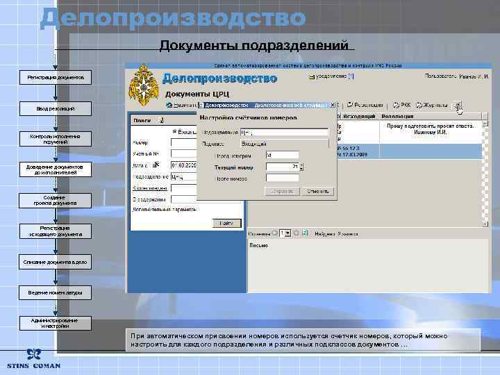Open the Подкласс Входящий combo box
Screen dimensions: 500x375
click(x=284, y=144)
